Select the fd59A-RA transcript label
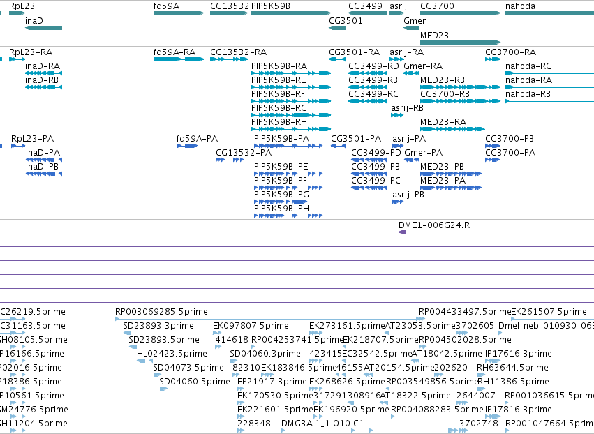Image resolution: width=594 pixels, height=434 pixels. point(175,52)
